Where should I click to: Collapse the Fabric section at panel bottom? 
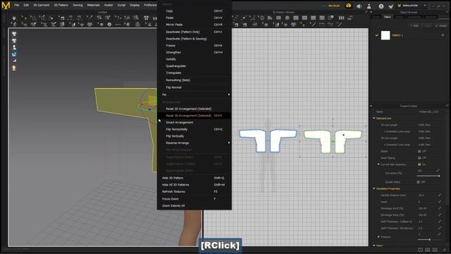374,246
